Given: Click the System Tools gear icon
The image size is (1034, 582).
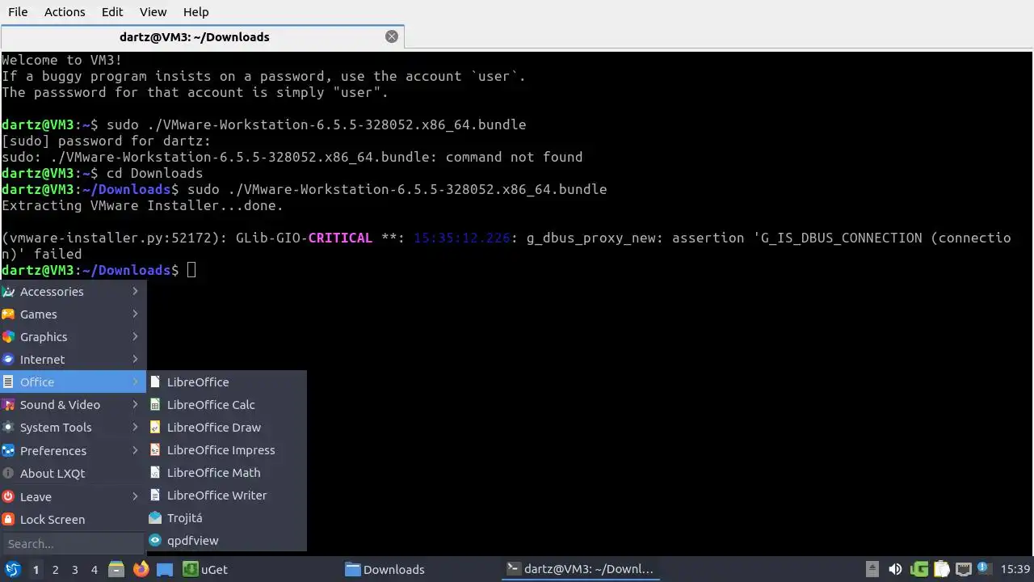Looking at the screenshot, I should (x=8, y=427).
